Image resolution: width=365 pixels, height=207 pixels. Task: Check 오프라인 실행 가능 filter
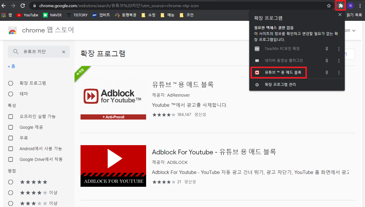tap(11, 117)
